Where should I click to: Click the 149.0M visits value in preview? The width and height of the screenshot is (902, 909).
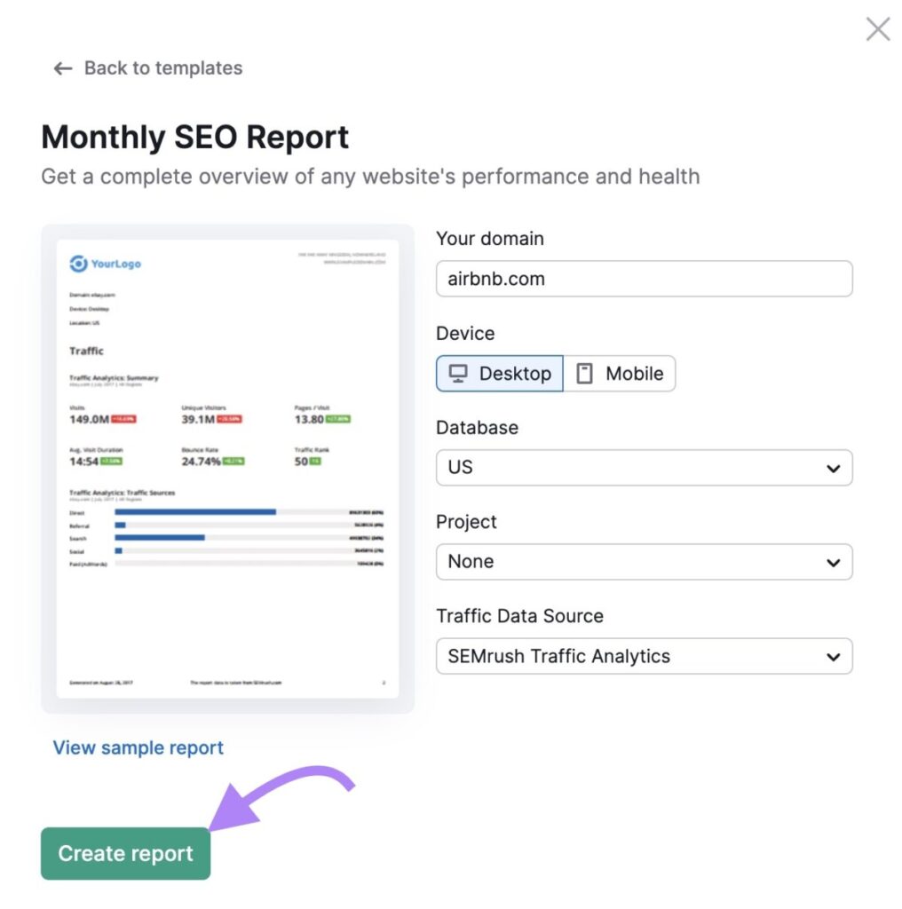pos(90,419)
